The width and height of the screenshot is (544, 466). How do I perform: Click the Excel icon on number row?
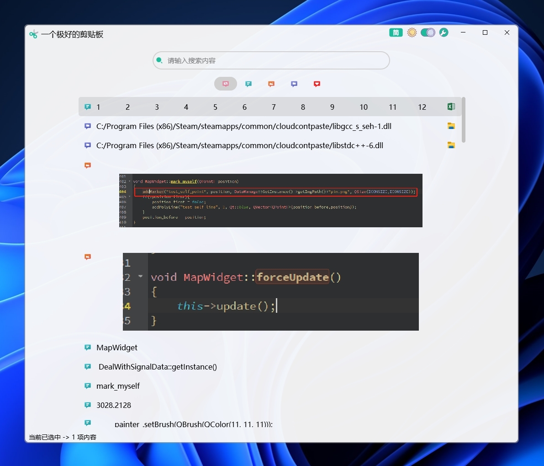click(x=451, y=107)
